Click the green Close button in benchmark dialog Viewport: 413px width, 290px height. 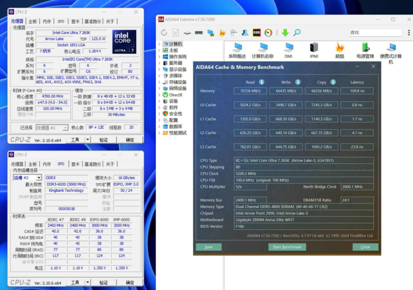[x=365, y=247]
